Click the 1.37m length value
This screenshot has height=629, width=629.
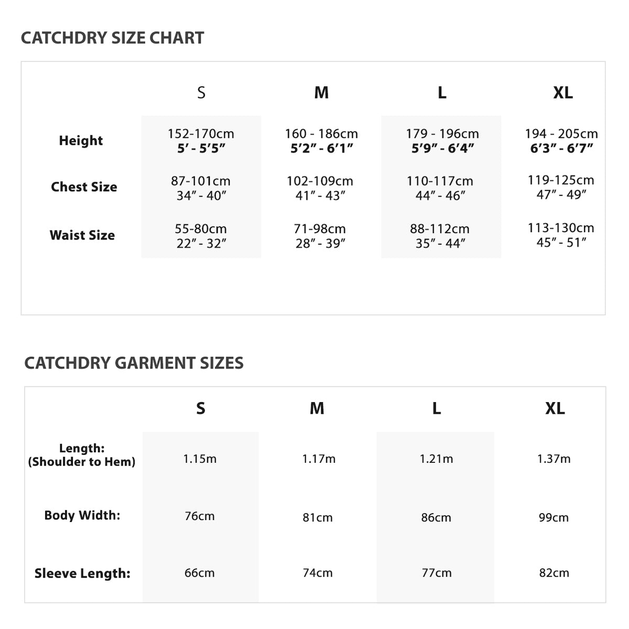pos(554,459)
